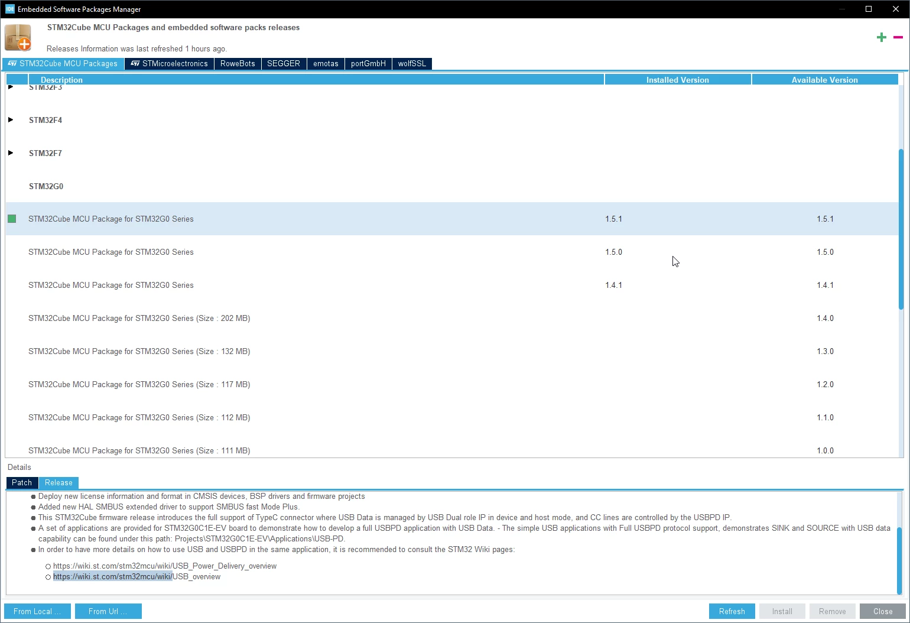
Task: Select the emotas tab
Action: [x=326, y=64]
